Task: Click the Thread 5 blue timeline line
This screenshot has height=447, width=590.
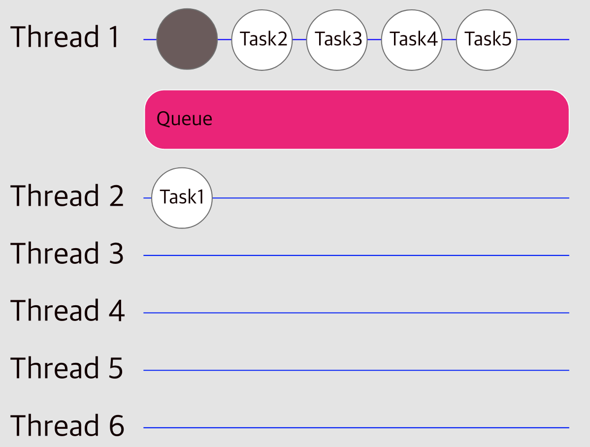Action: tap(356, 370)
